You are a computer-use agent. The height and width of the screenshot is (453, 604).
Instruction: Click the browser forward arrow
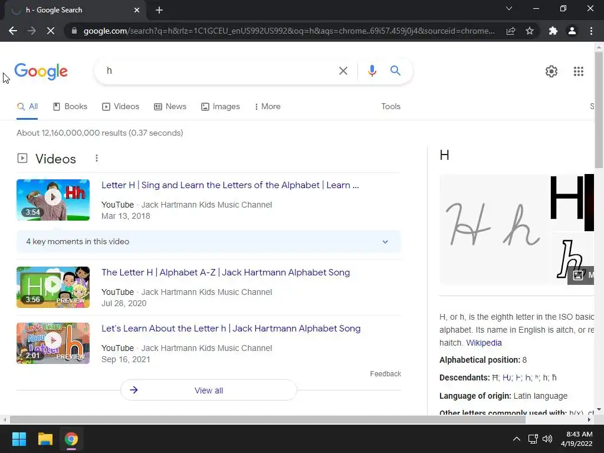[x=32, y=31]
